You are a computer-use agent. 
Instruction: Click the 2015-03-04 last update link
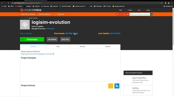coord(115,33)
